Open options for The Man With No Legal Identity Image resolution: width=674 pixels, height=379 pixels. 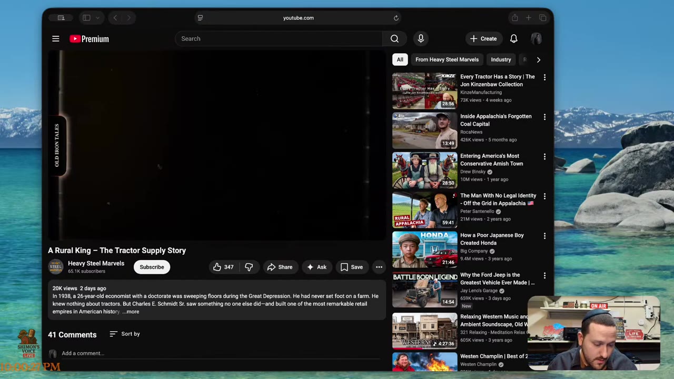pyautogui.click(x=544, y=196)
